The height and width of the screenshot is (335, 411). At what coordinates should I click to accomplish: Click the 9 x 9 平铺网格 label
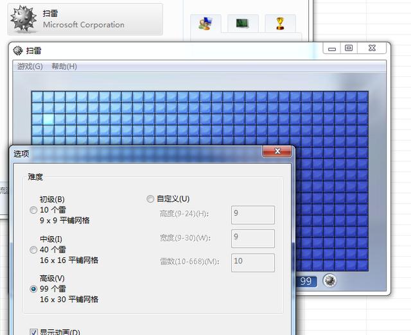point(64,221)
